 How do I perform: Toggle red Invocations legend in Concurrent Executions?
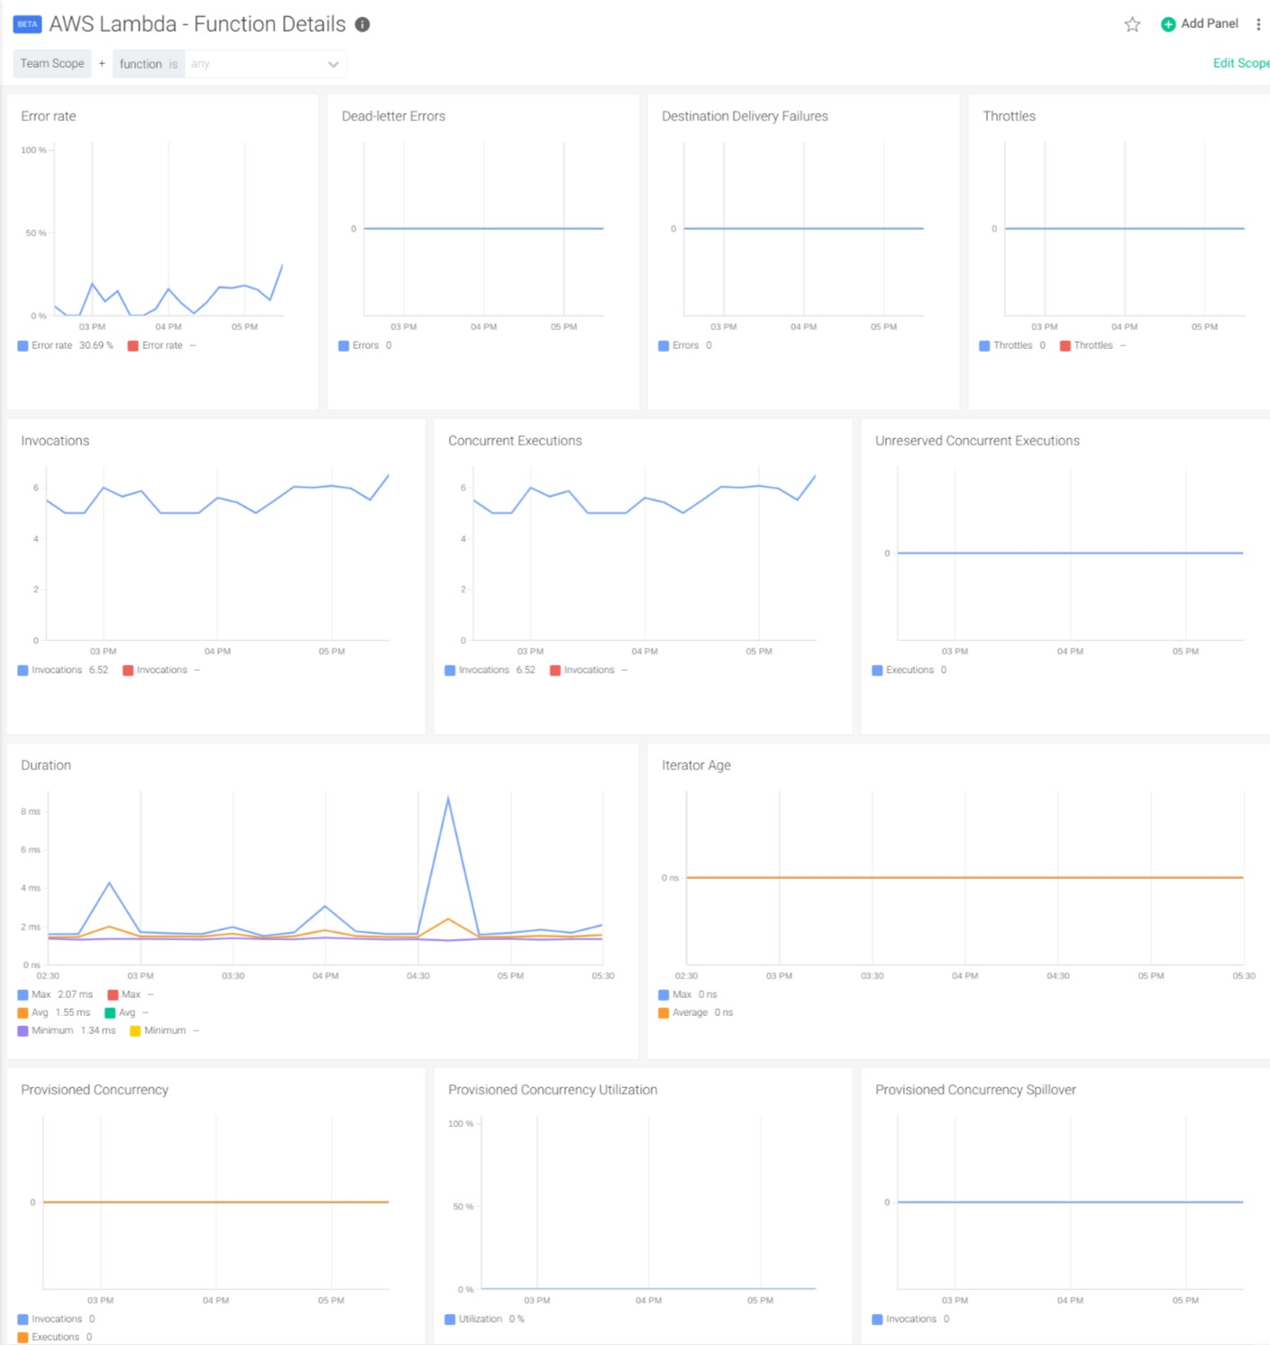point(589,670)
